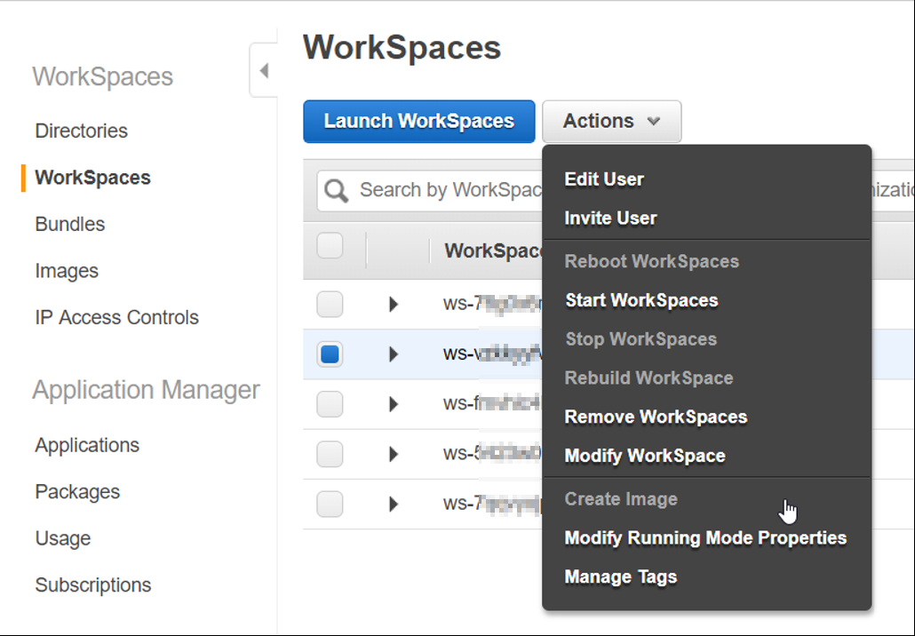Choose Invite User menu option
Image resolution: width=915 pixels, height=636 pixels.
click(610, 218)
